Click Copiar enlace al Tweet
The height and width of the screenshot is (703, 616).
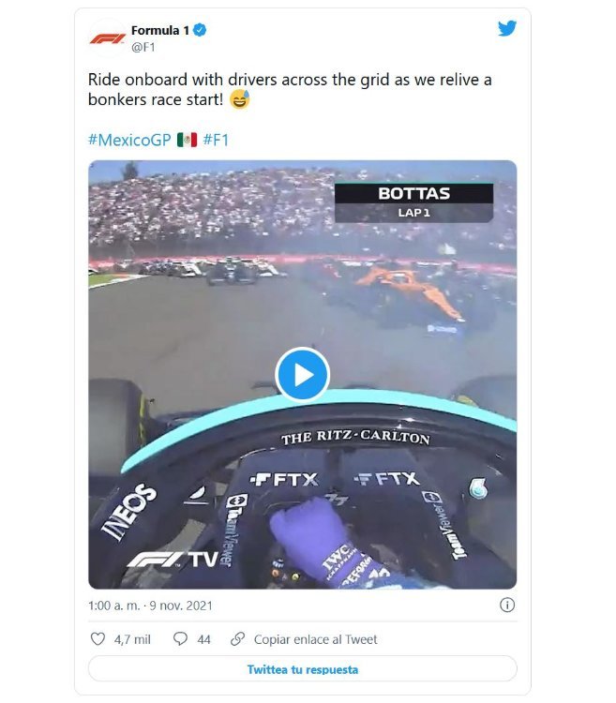[x=316, y=639]
